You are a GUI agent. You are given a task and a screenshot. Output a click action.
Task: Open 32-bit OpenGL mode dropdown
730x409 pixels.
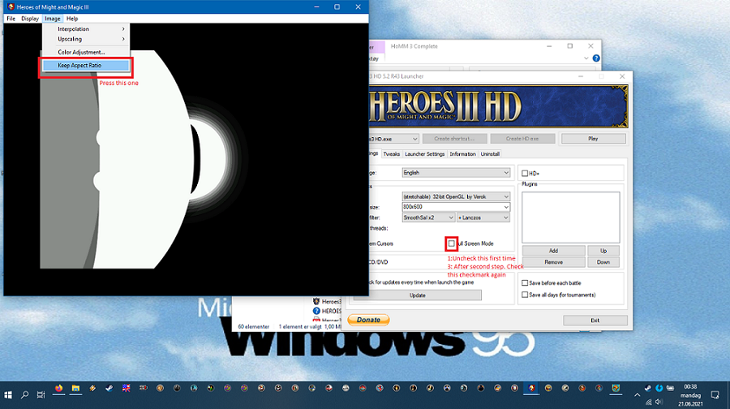456,196
